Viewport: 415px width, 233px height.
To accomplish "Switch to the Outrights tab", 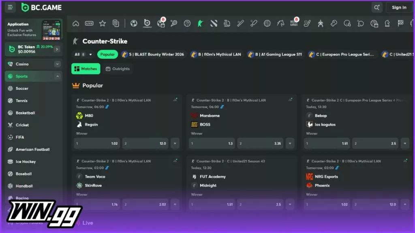I will (x=118, y=69).
